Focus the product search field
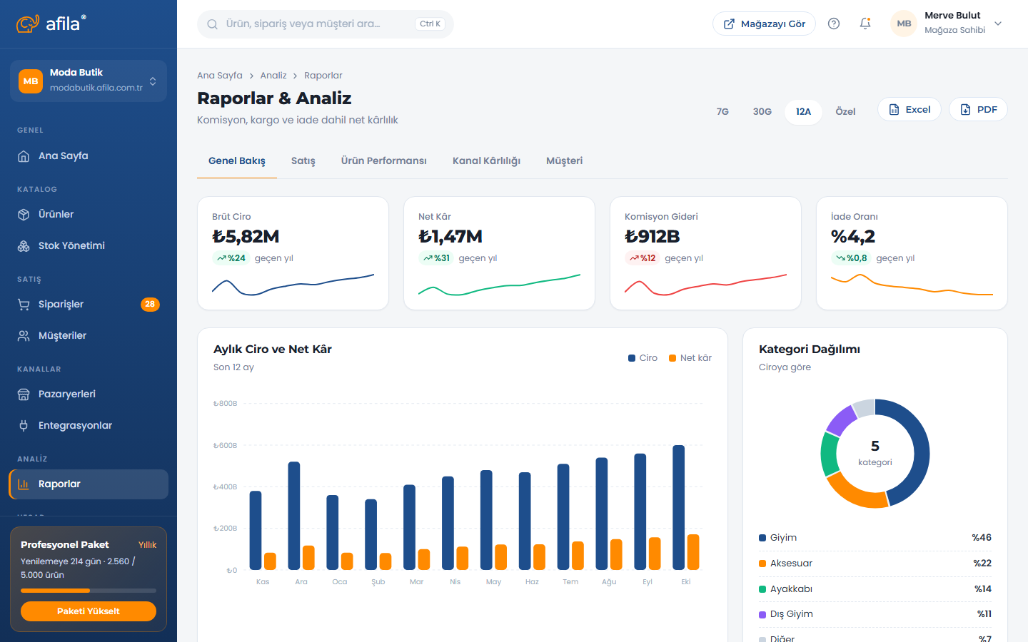The height and width of the screenshot is (642, 1028). pyautogui.click(x=326, y=24)
